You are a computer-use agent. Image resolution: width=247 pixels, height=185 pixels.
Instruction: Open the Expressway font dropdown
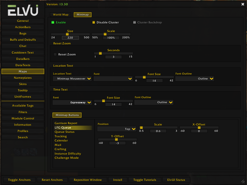(x=72, y=102)
